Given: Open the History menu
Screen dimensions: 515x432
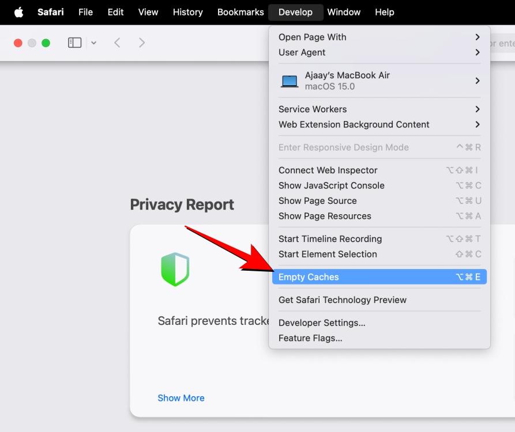Looking at the screenshot, I should pos(188,12).
